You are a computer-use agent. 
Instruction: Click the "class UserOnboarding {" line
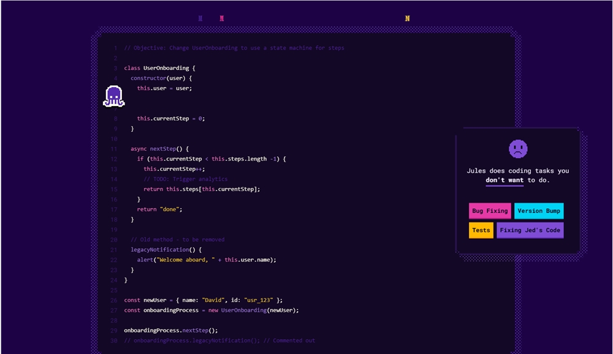coord(159,68)
